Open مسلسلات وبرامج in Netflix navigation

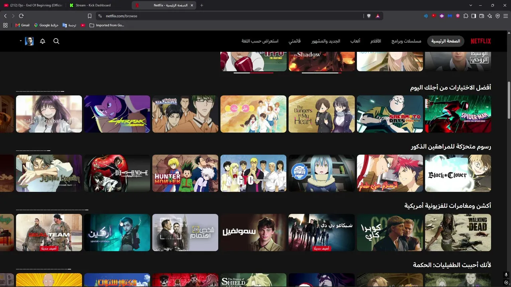click(406, 41)
